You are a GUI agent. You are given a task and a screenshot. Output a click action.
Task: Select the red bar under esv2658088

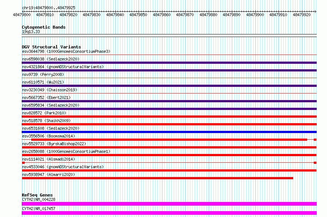click(x=169, y=155)
